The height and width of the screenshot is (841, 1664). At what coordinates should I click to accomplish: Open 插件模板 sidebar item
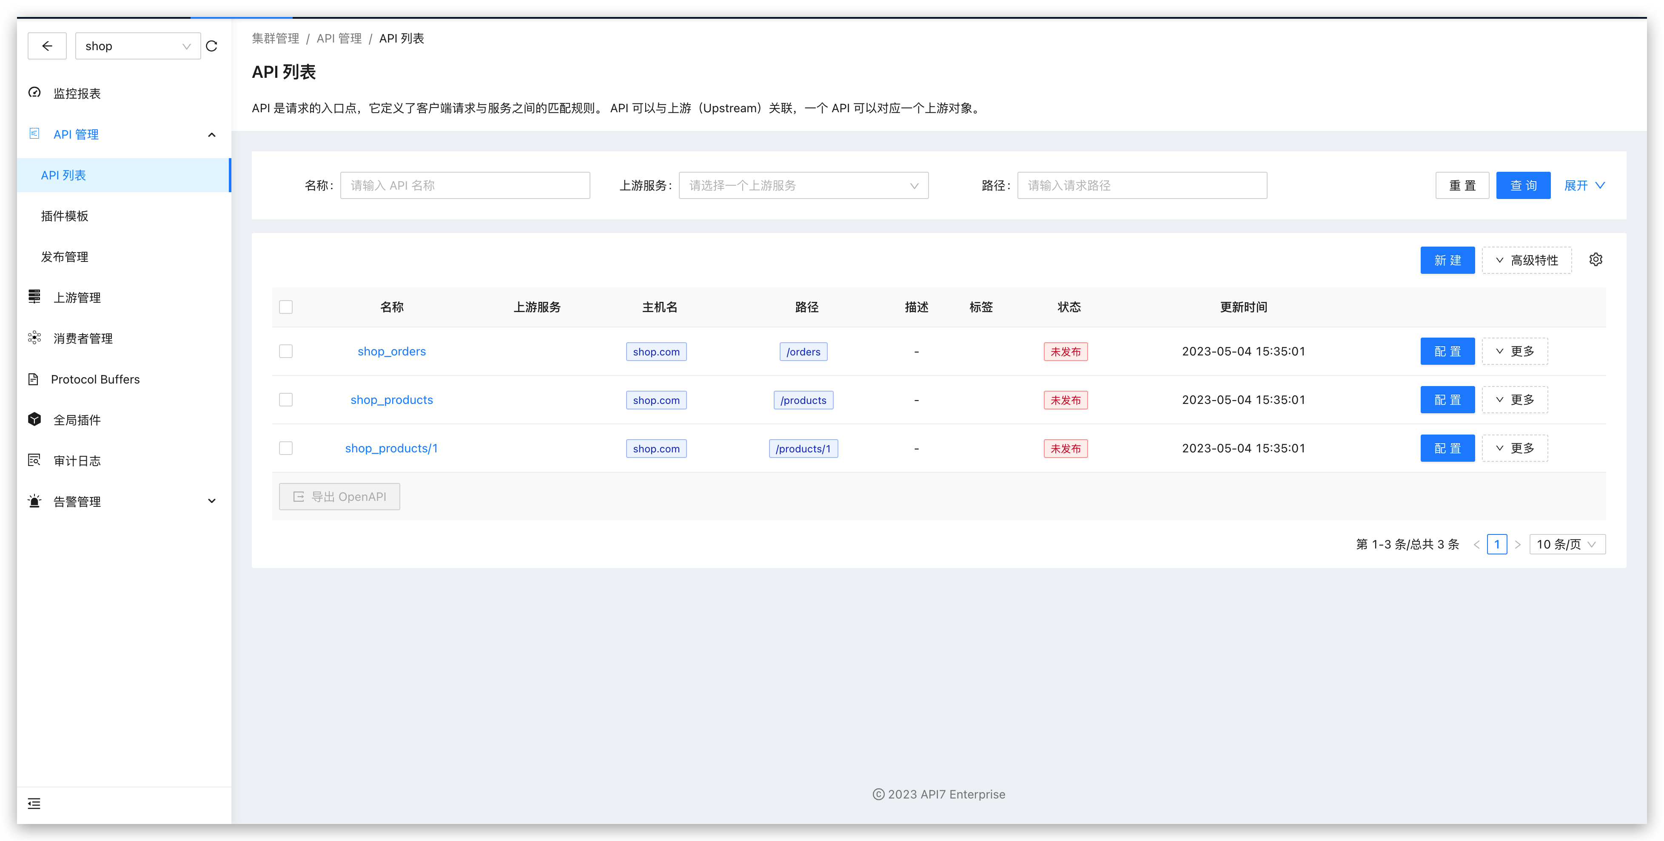pos(123,216)
